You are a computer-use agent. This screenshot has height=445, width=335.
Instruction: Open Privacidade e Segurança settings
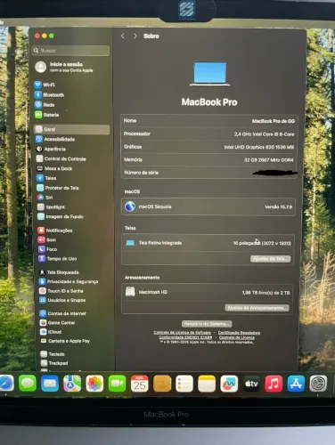coord(69,281)
